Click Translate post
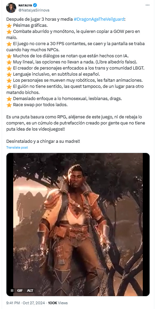Viewport: 155px width, 309px height. 17,148
